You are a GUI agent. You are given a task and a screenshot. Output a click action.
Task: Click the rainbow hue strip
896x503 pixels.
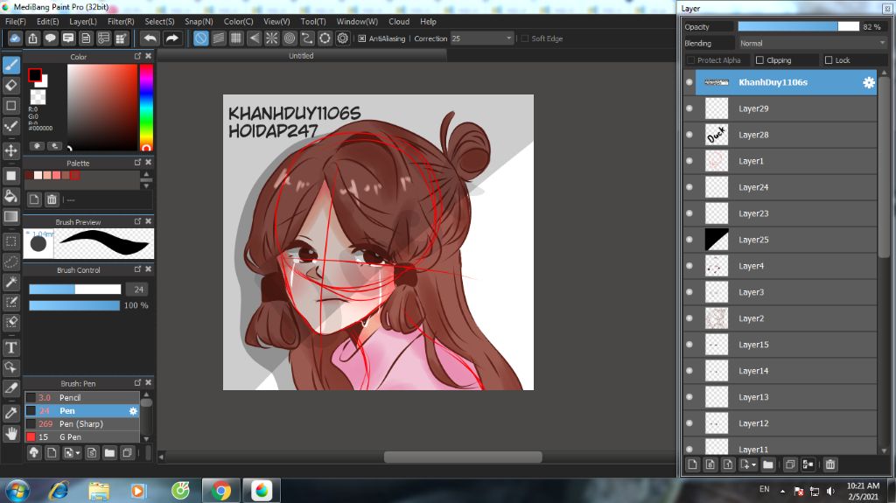point(146,107)
